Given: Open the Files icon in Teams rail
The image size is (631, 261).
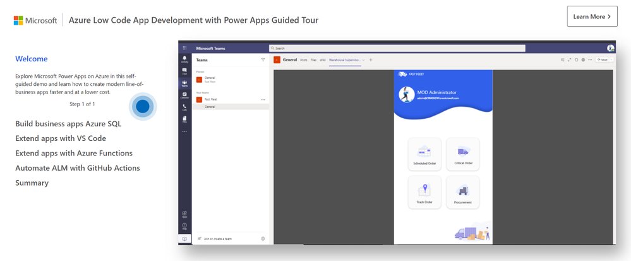Looking at the screenshot, I should pos(184,119).
